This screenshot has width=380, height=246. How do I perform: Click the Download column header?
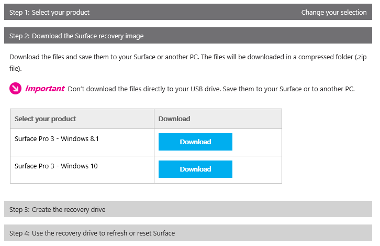click(x=174, y=119)
